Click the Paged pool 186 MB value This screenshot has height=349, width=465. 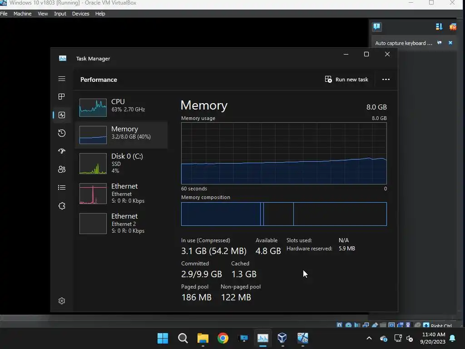196,297
